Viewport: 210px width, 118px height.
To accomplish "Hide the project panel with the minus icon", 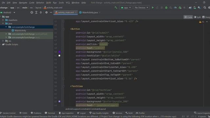I will point(51,12).
